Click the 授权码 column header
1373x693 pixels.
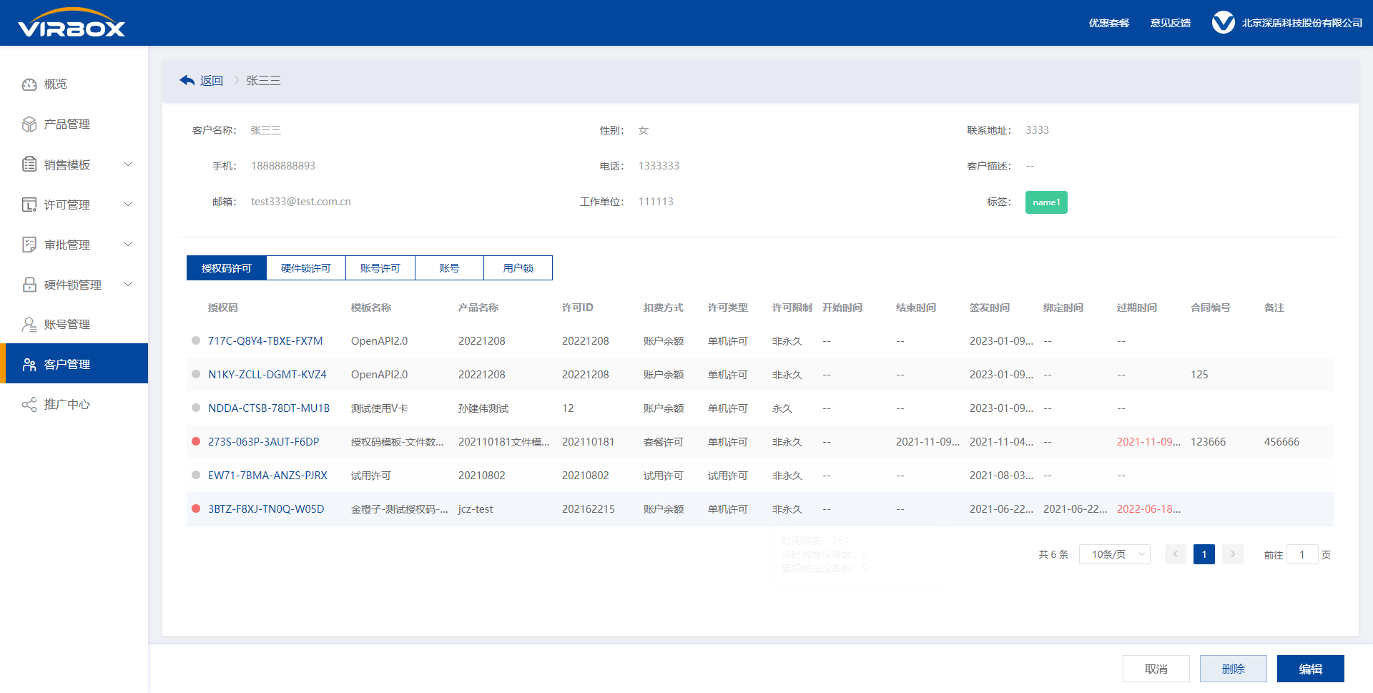point(223,308)
